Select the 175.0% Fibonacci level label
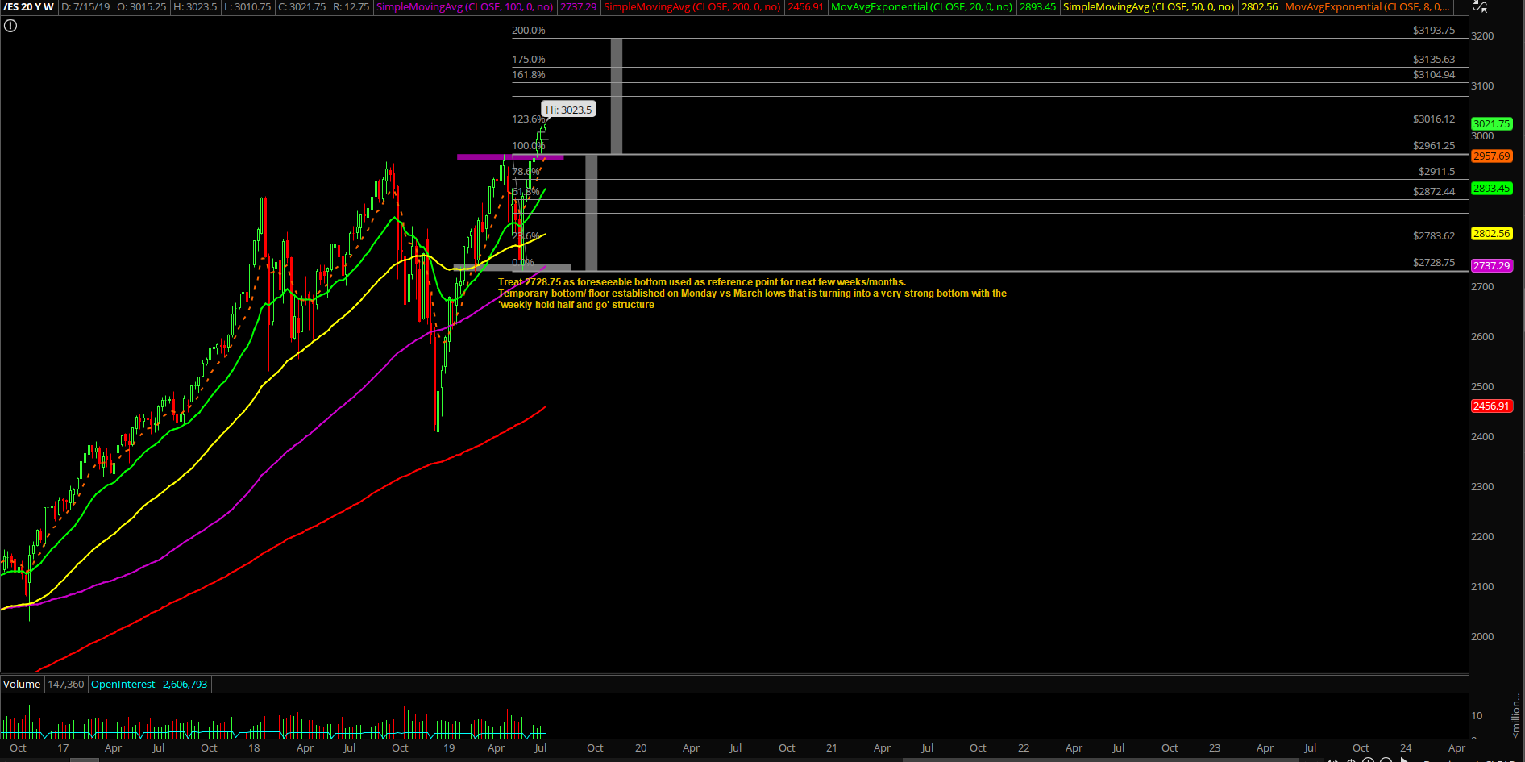The width and height of the screenshot is (1525, 762). (529, 60)
